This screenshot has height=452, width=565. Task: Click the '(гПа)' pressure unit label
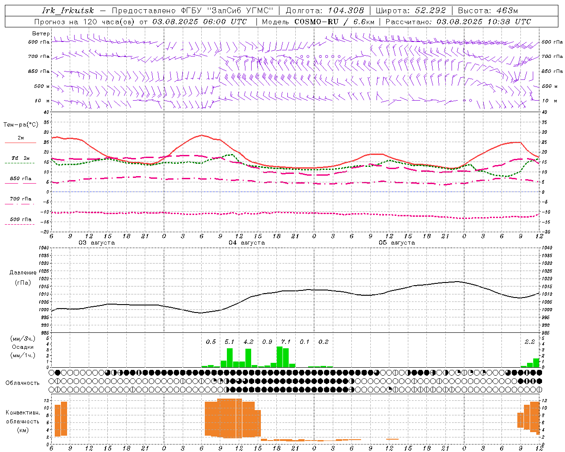pos(23,283)
